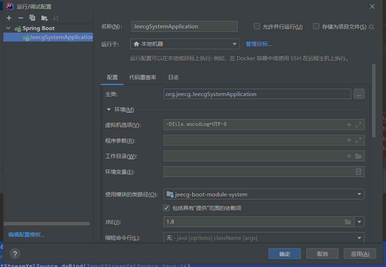The height and width of the screenshot is (267, 386).
Task: Uncheck 包括具有"提供"范围的依赖项
Action: [x=166, y=208]
